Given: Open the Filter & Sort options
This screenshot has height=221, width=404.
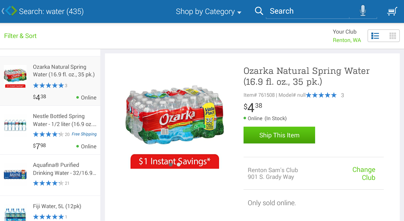Looking at the screenshot, I should [x=20, y=36].
